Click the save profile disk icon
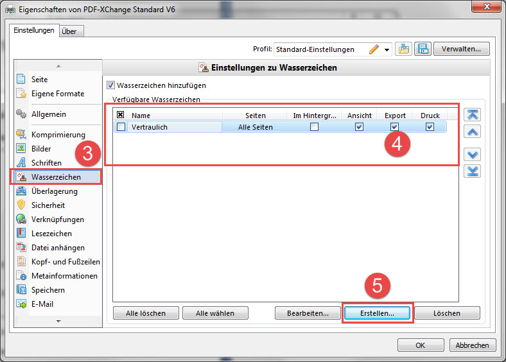 [x=423, y=49]
